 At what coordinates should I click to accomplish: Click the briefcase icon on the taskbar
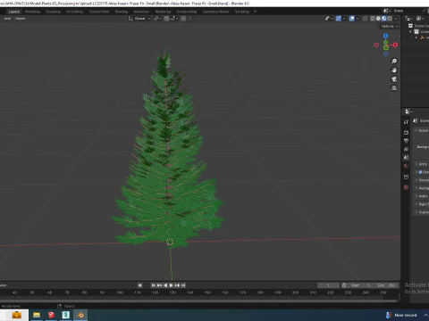pos(16,315)
